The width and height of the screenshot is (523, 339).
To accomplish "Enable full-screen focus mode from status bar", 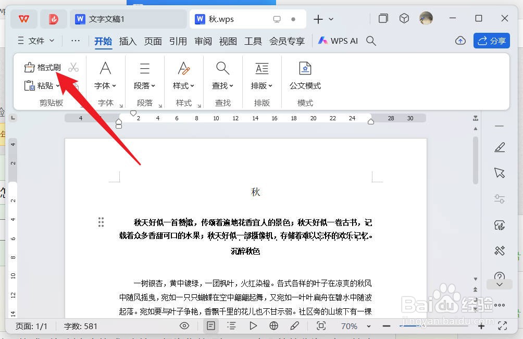I will (x=321, y=325).
